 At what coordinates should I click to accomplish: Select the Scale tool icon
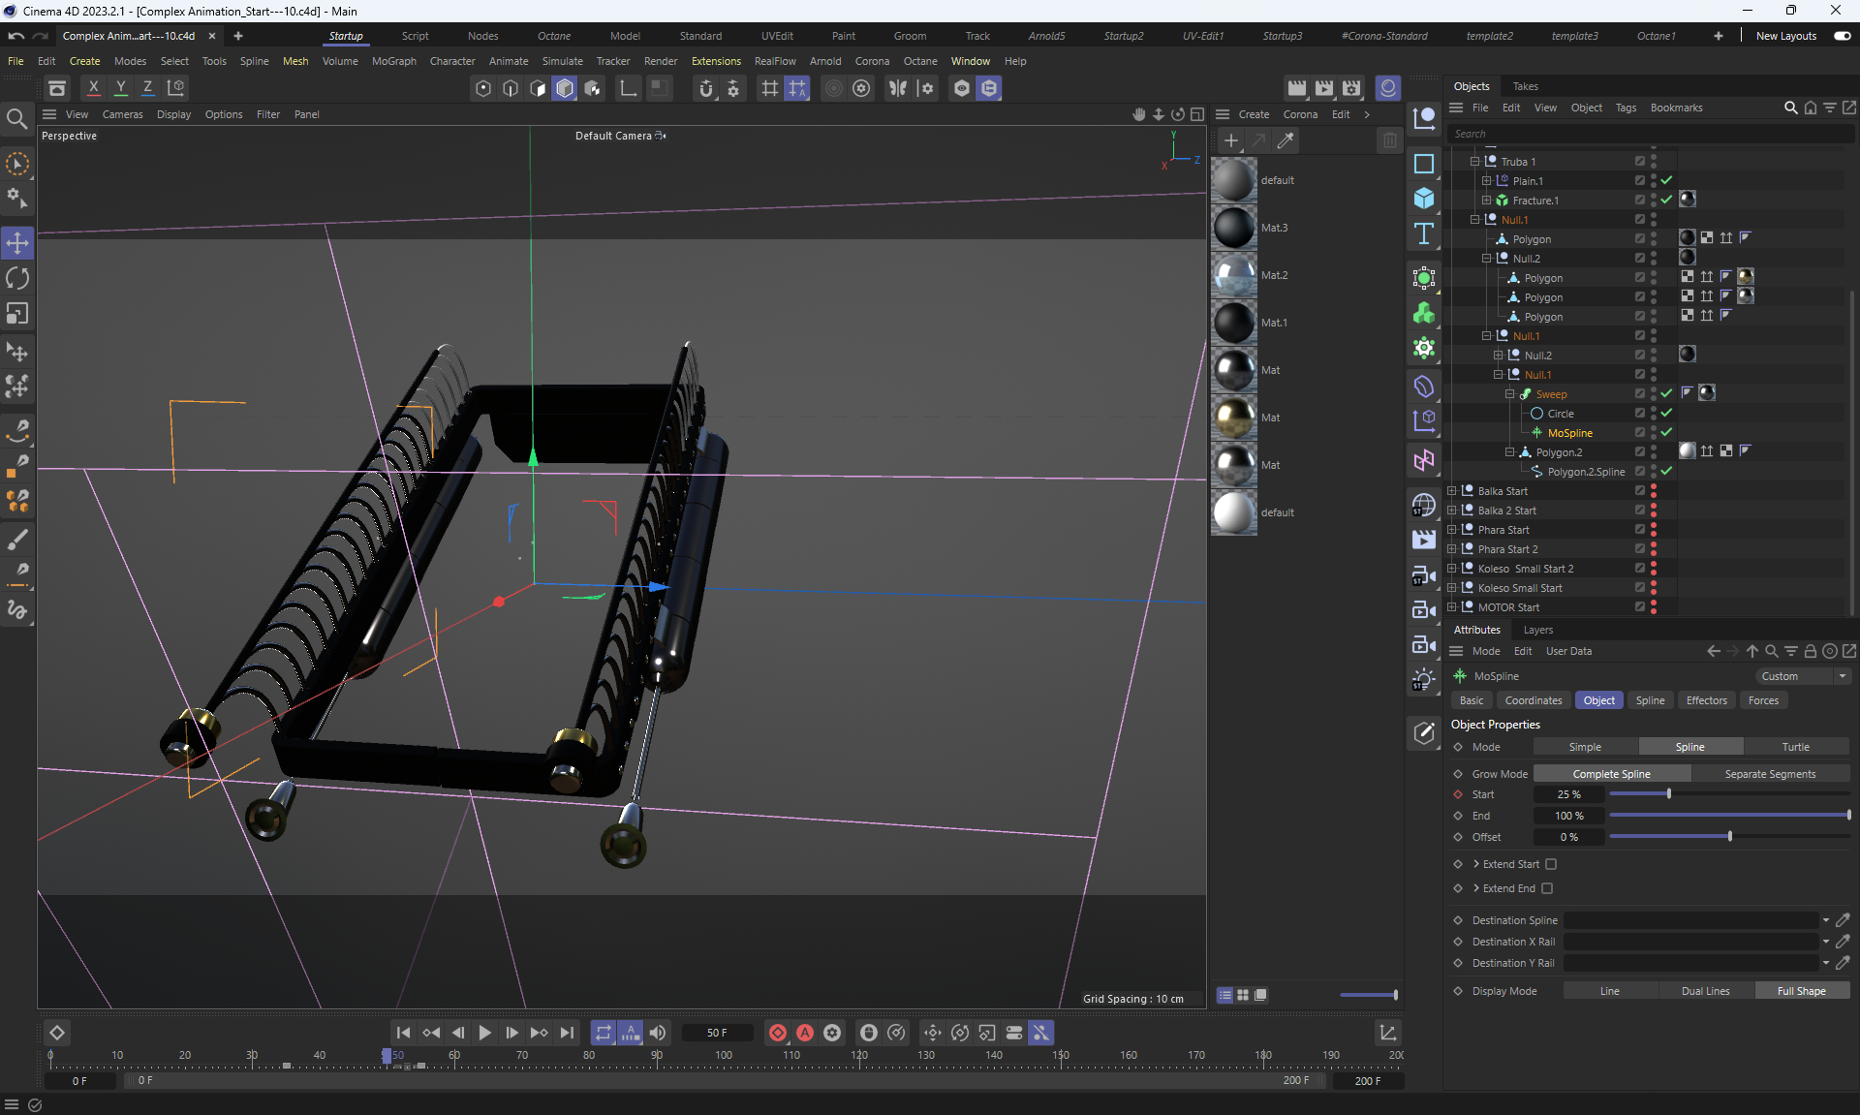(17, 314)
